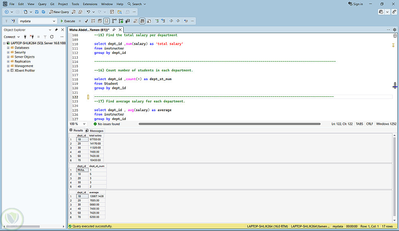
Task: Toggle Include Actual Execution Plan
Action: (x=114, y=21)
